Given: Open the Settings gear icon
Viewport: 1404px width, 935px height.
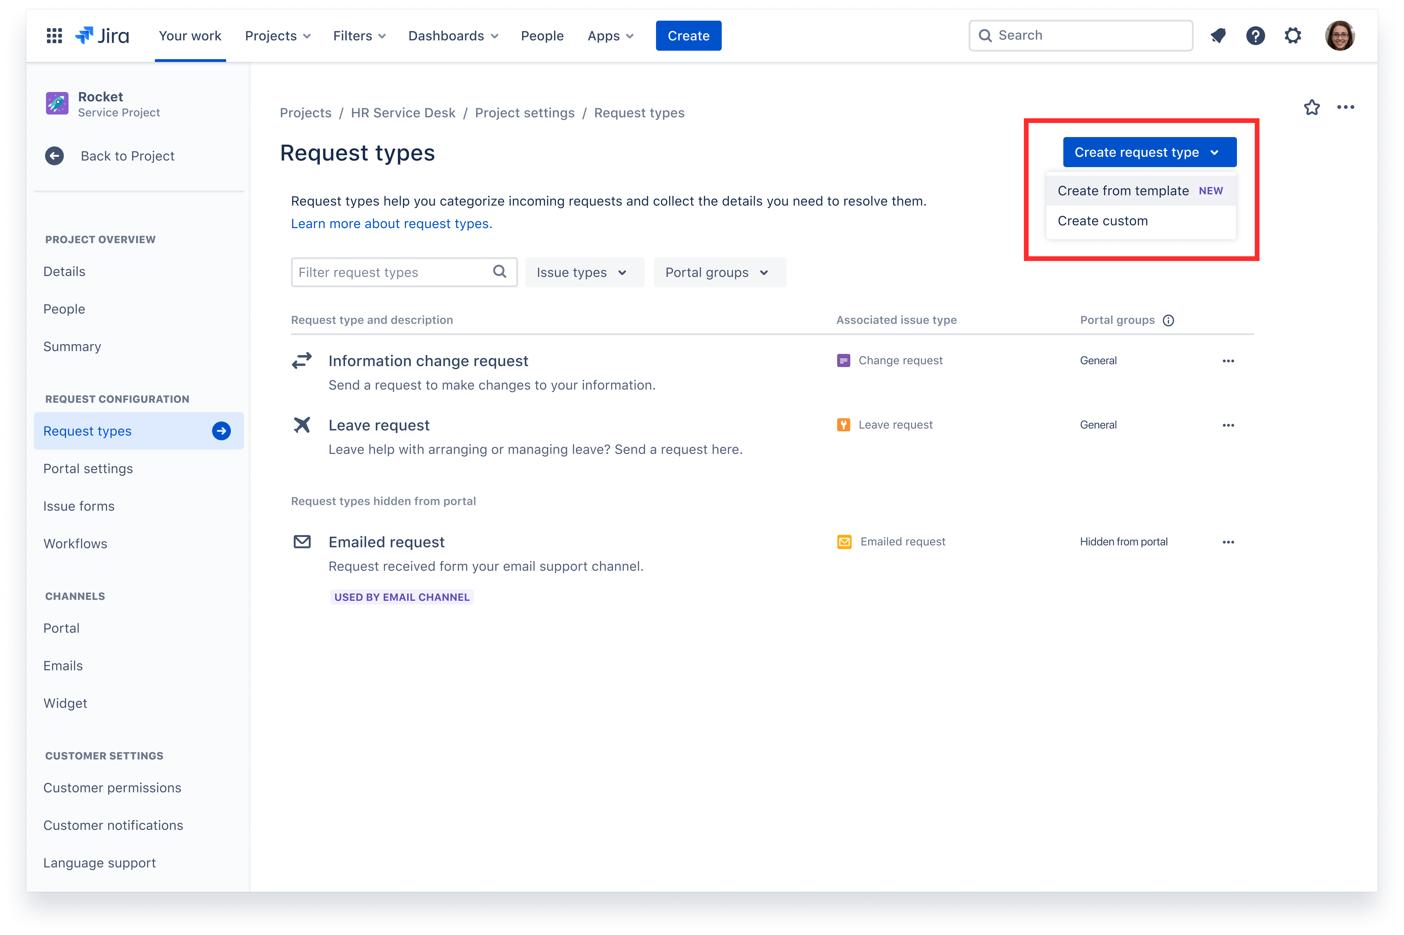Looking at the screenshot, I should (1293, 35).
